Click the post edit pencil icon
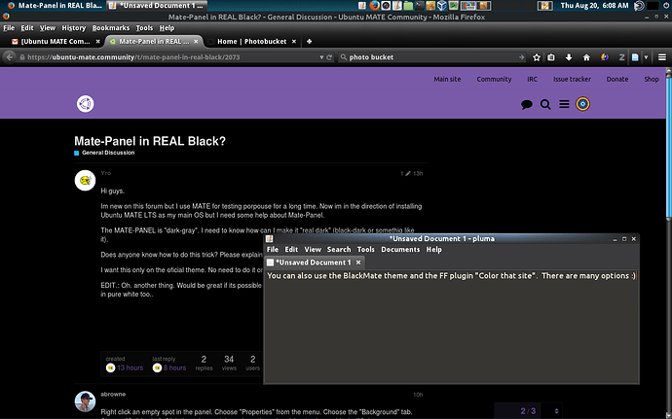The width and height of the screenshot is (672, 419). pyautogui.click(x=407, y=173)
